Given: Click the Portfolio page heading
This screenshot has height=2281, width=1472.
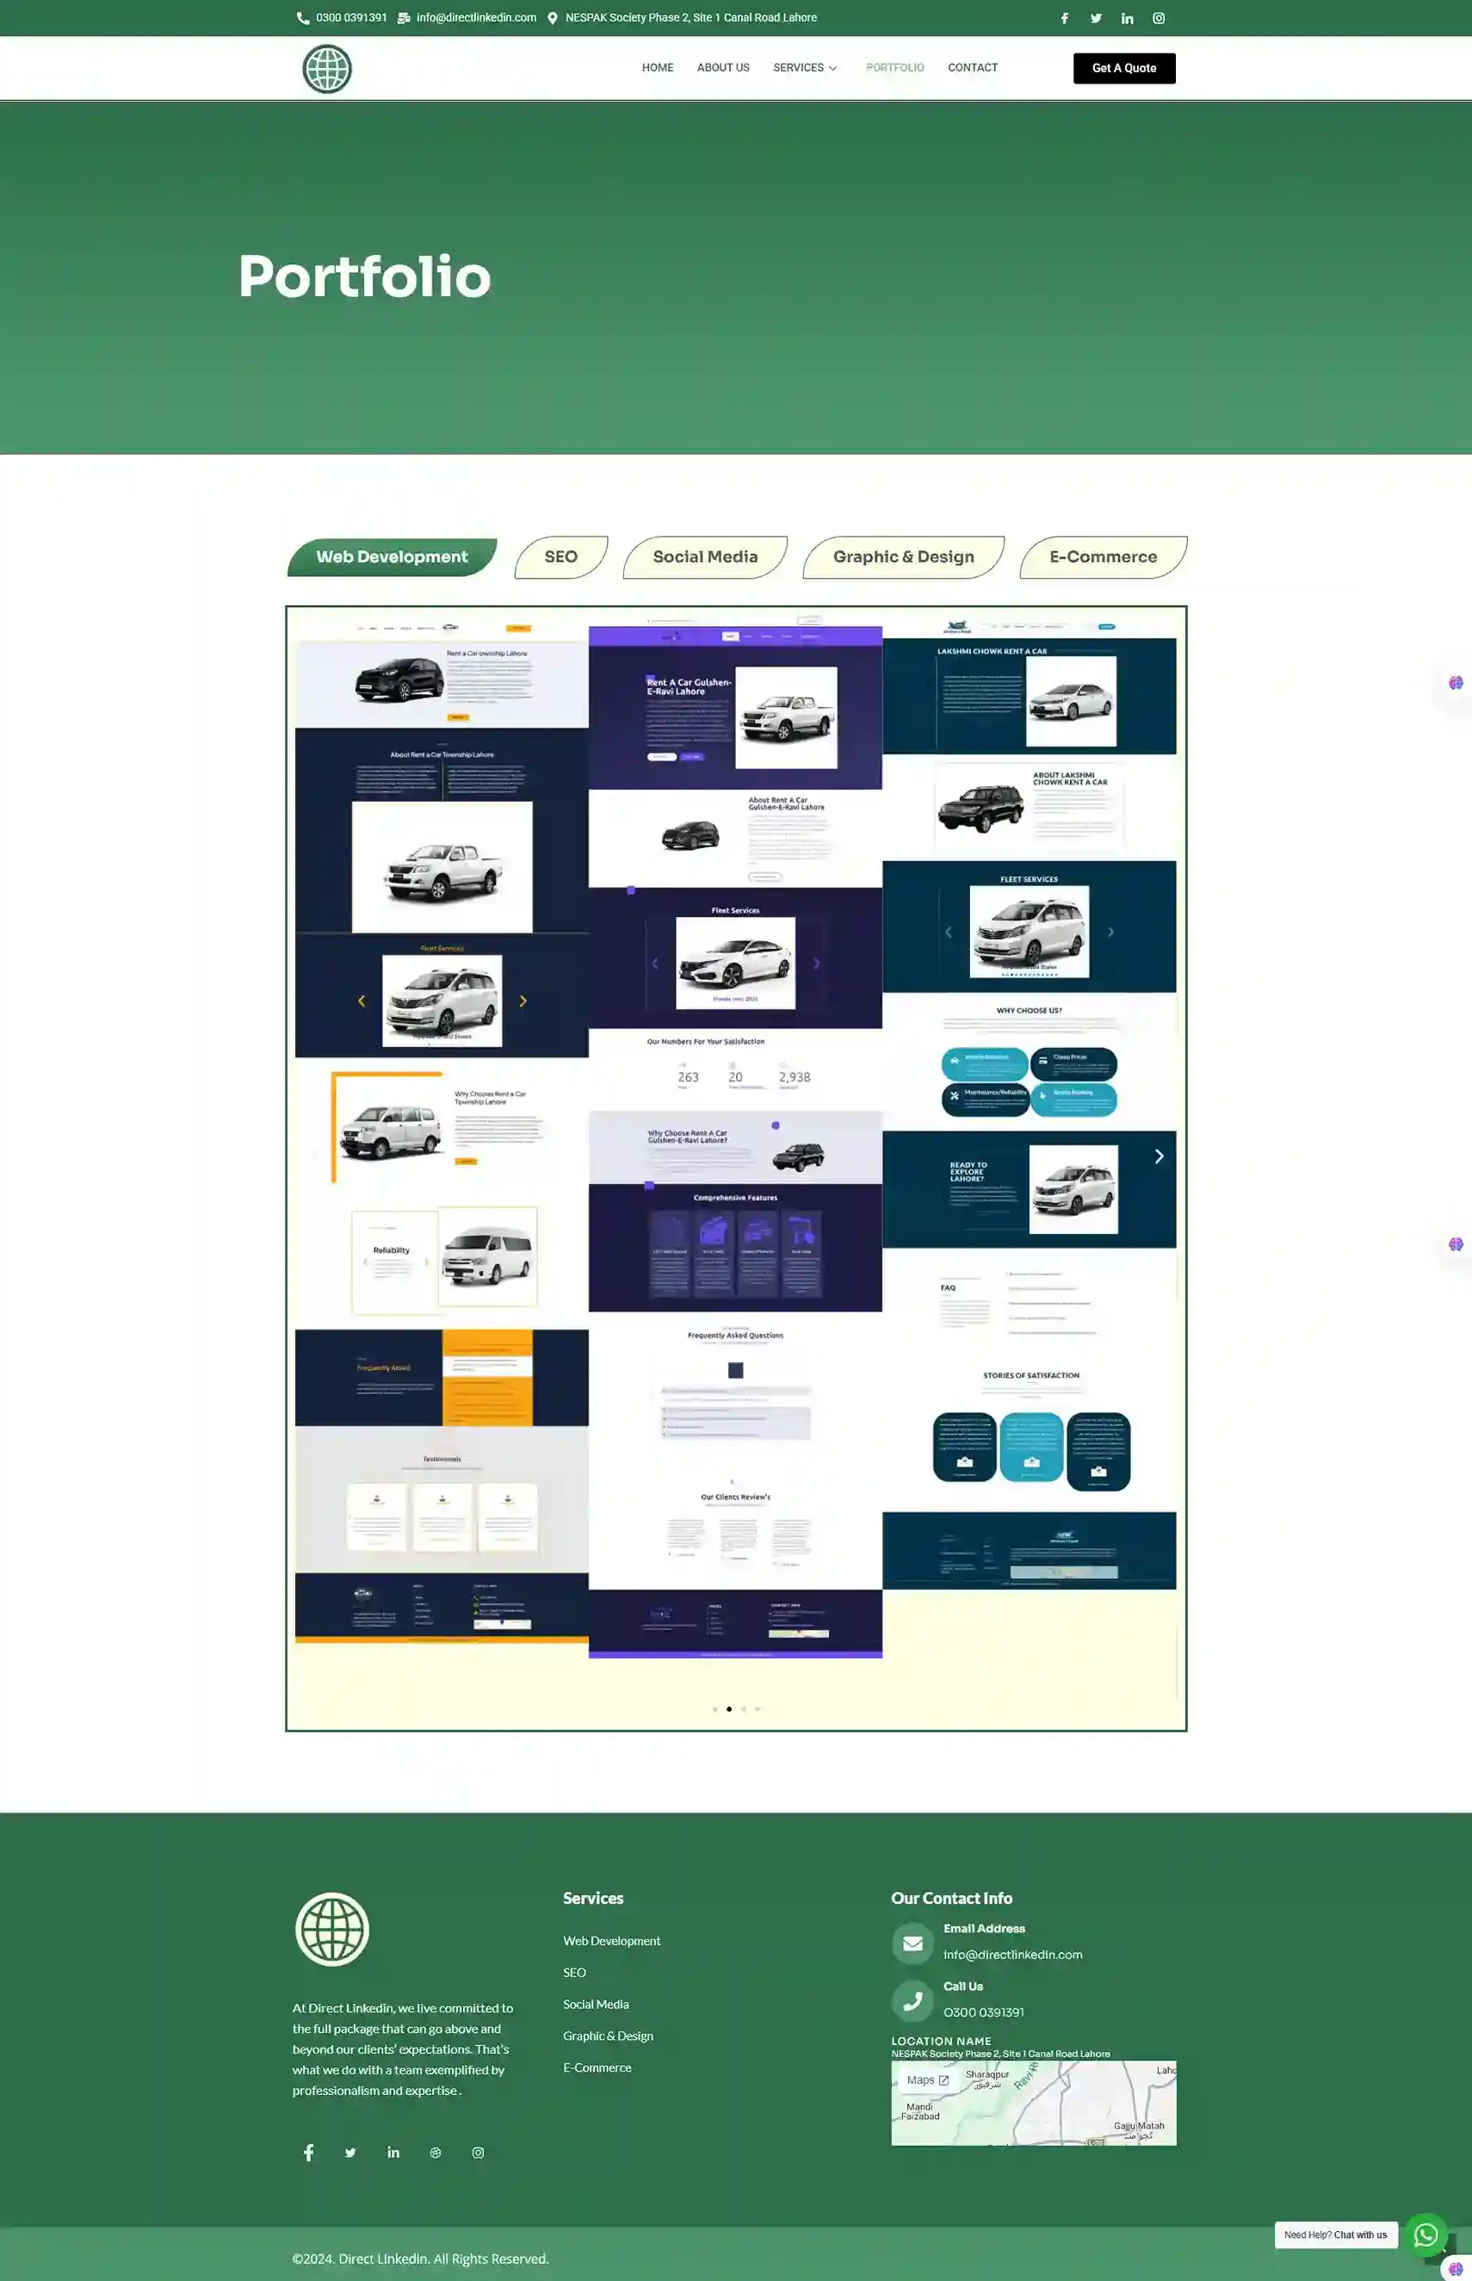Looking at the screenshot, I should 364,276.
